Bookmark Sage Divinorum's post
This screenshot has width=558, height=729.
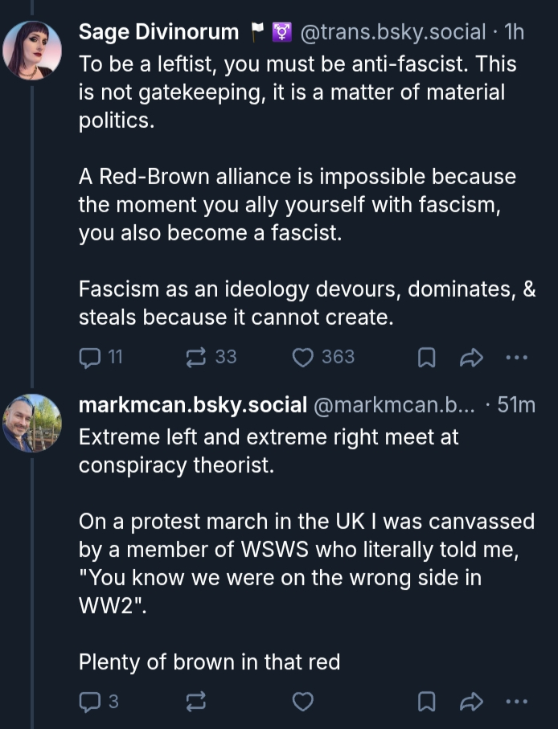coord(427,358)
